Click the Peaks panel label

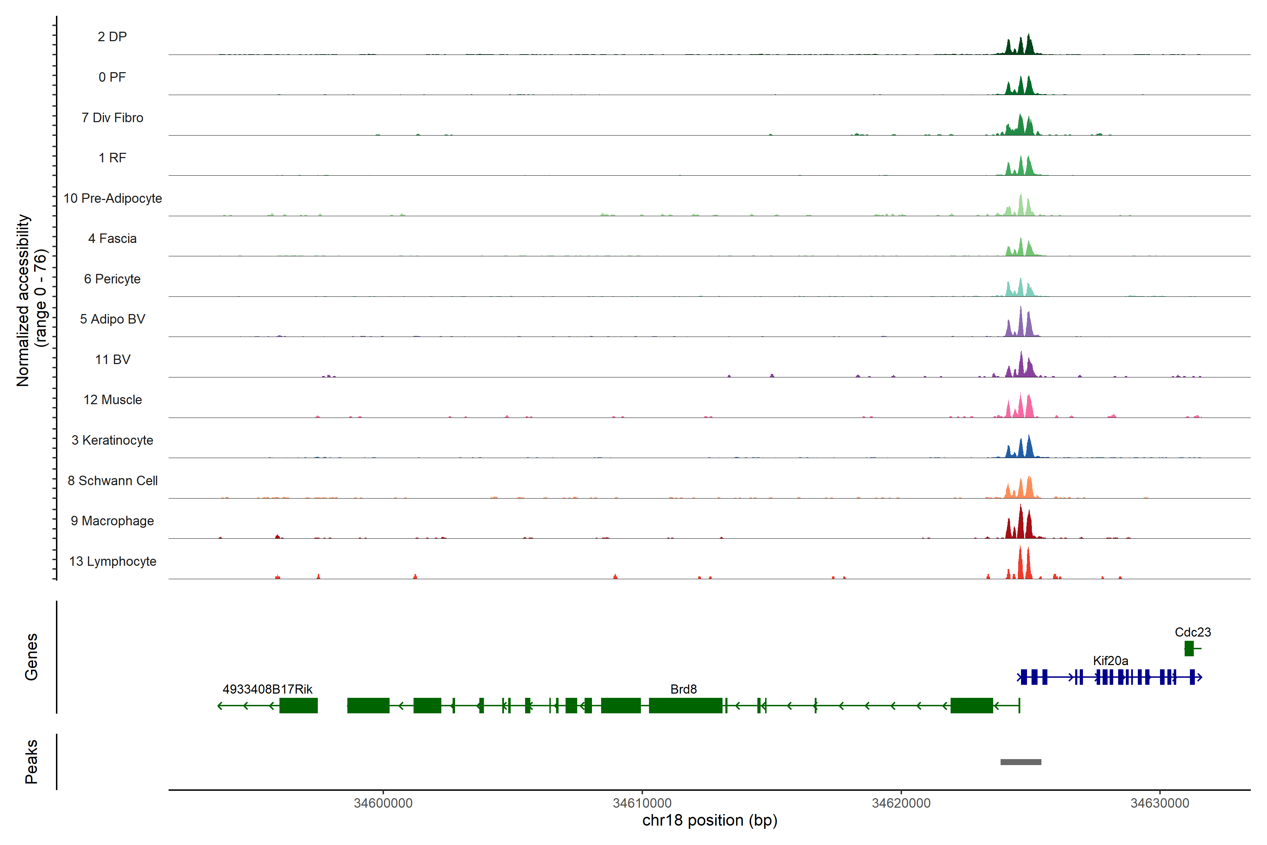[x=31, y=761]
